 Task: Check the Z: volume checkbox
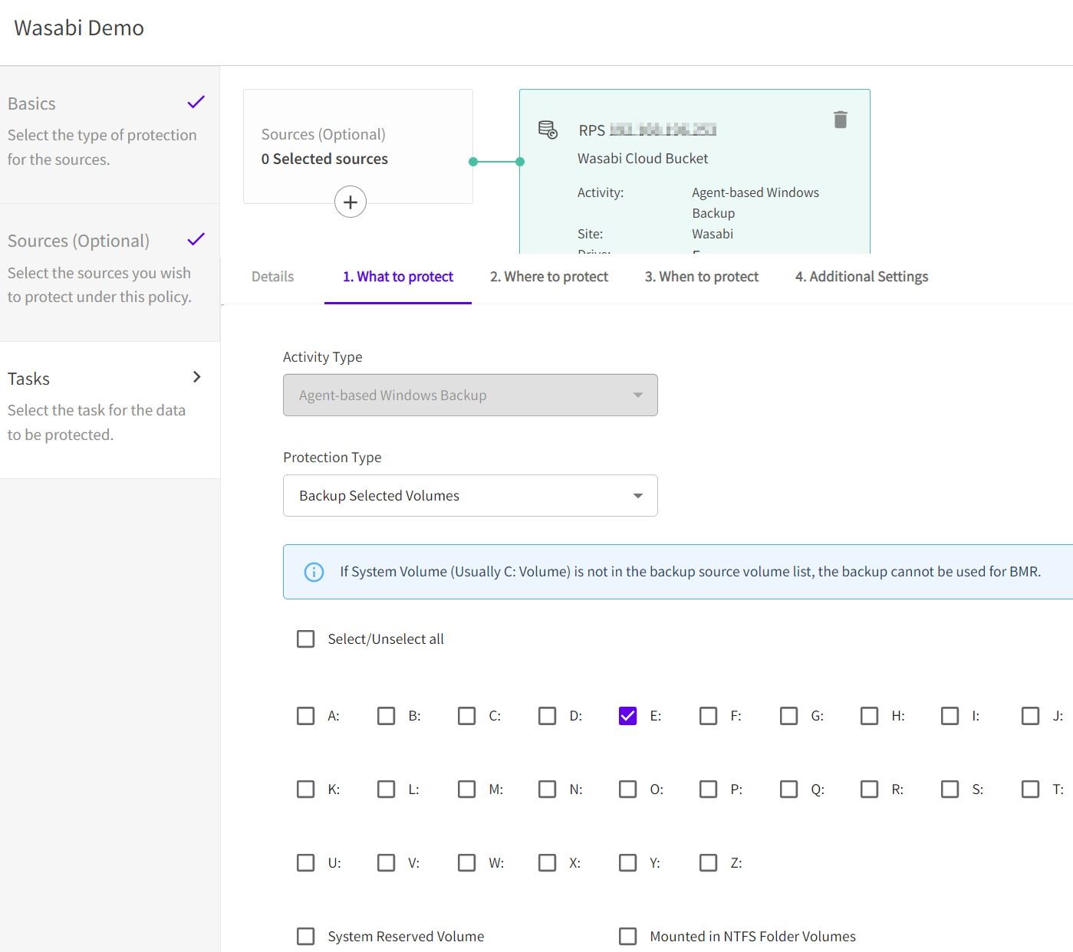point(708,863)
